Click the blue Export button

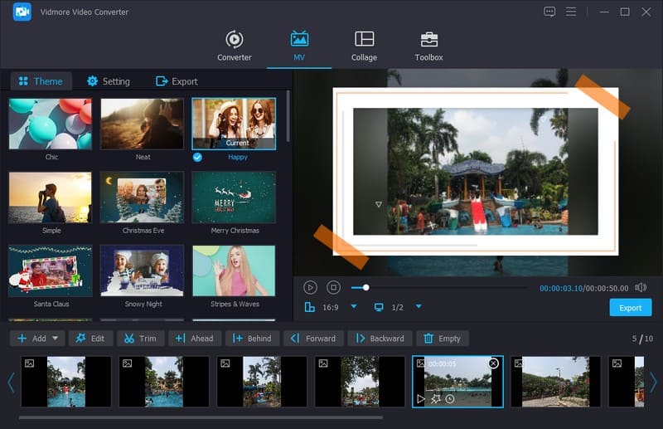tap(631, 308)
